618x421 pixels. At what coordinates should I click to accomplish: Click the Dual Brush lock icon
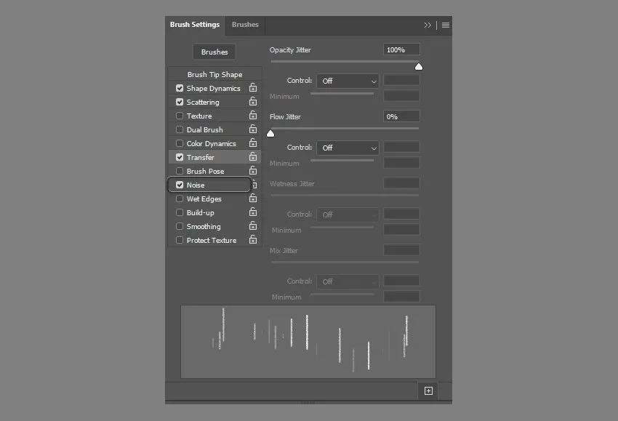(253, 129)
